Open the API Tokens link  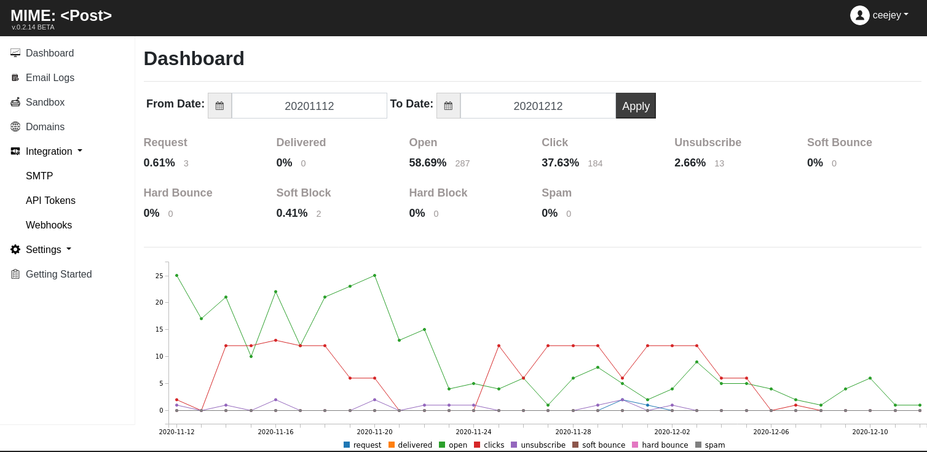pyautogui.click(x=50, y=201)
